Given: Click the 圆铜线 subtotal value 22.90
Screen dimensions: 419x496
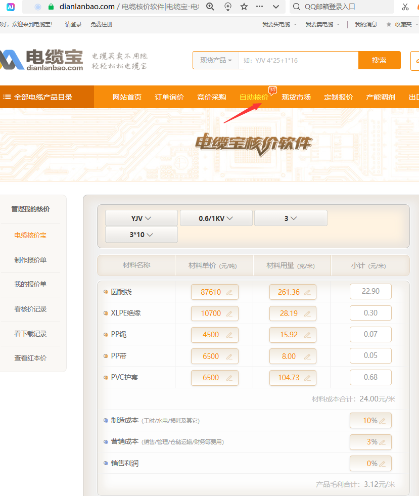Looking at the screenshot, I should pos(370,291).
